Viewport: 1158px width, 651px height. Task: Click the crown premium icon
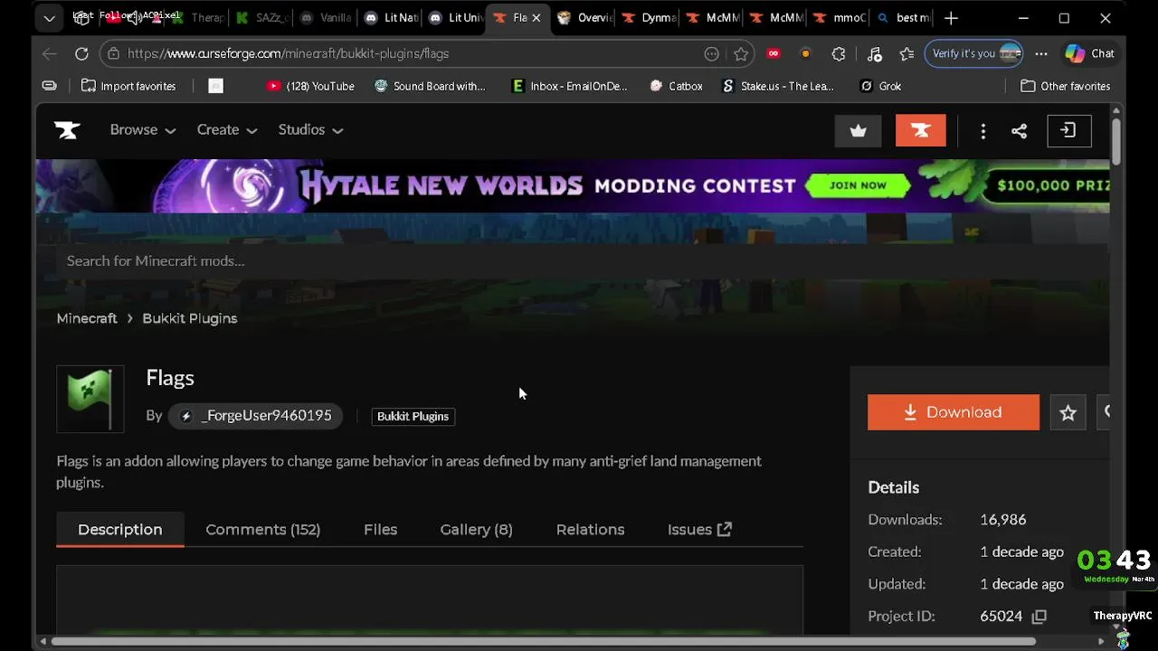[859, 131]
